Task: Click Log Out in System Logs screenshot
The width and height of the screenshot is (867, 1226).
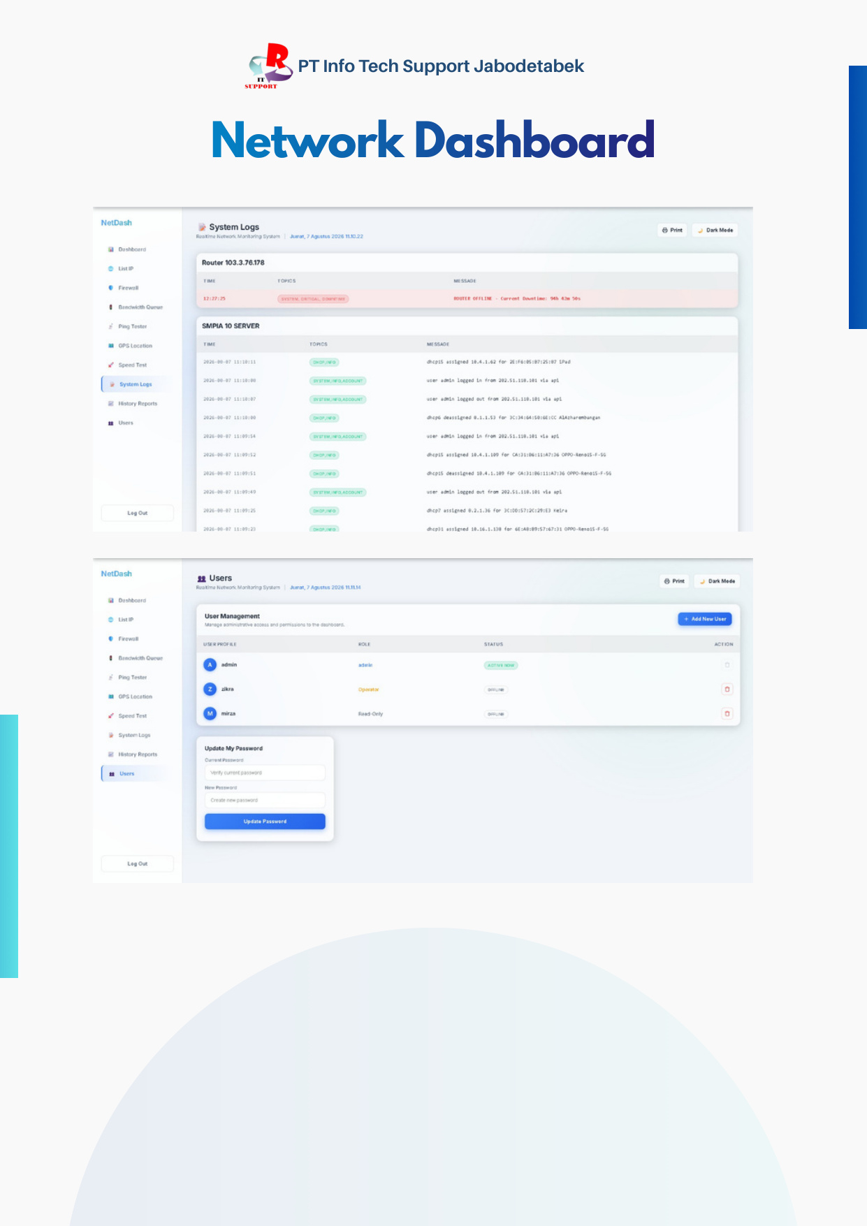Action: pos(138,513)
